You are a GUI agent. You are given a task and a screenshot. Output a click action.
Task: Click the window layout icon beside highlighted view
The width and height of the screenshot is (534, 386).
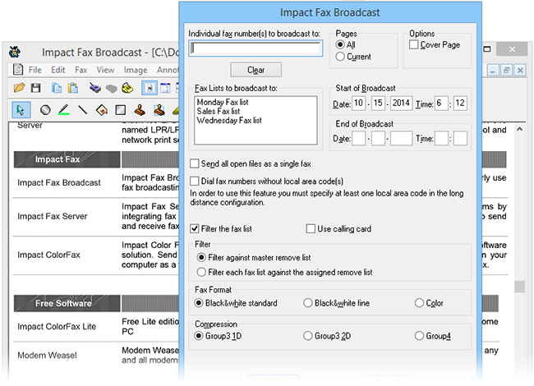pyautogui.click(x=165, y=88)
